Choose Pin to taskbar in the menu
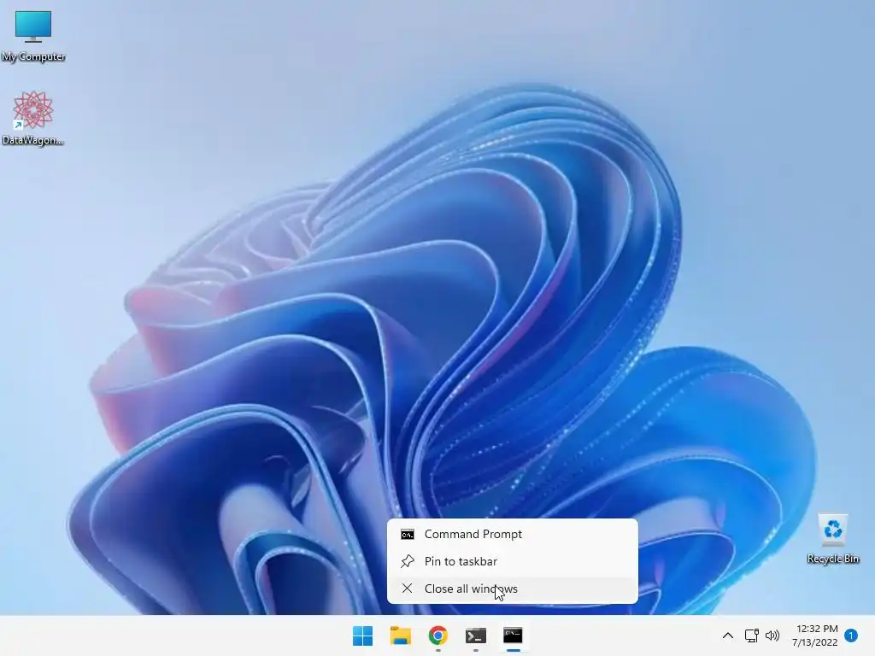 coord(513,561)
